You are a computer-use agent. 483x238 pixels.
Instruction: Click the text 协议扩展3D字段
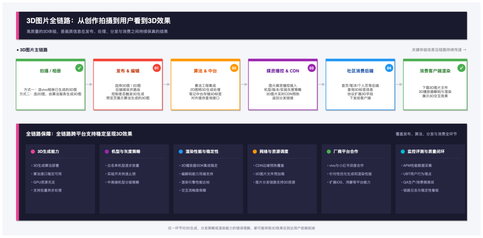[360, 94]
